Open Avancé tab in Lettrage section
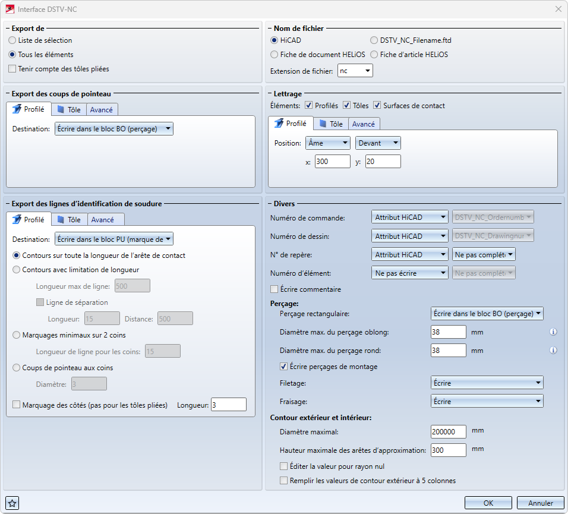The height and width of the screenshot is (514, 568). pyautogui.click(x=363, y=124)
